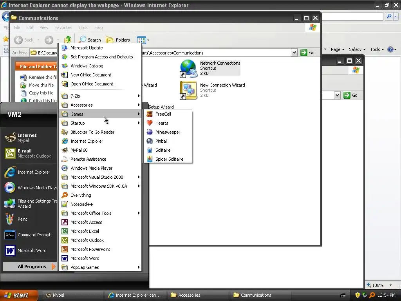Open the Edit menu in Communications window

tap(30, 27)
